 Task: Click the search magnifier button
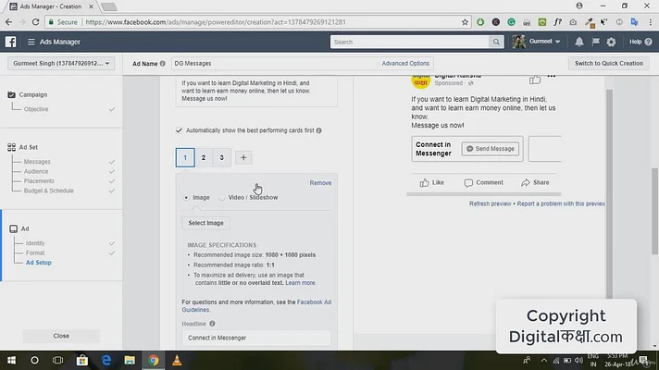496,42
